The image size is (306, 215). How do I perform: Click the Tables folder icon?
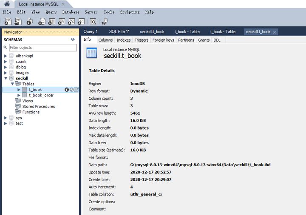[18, 84]
